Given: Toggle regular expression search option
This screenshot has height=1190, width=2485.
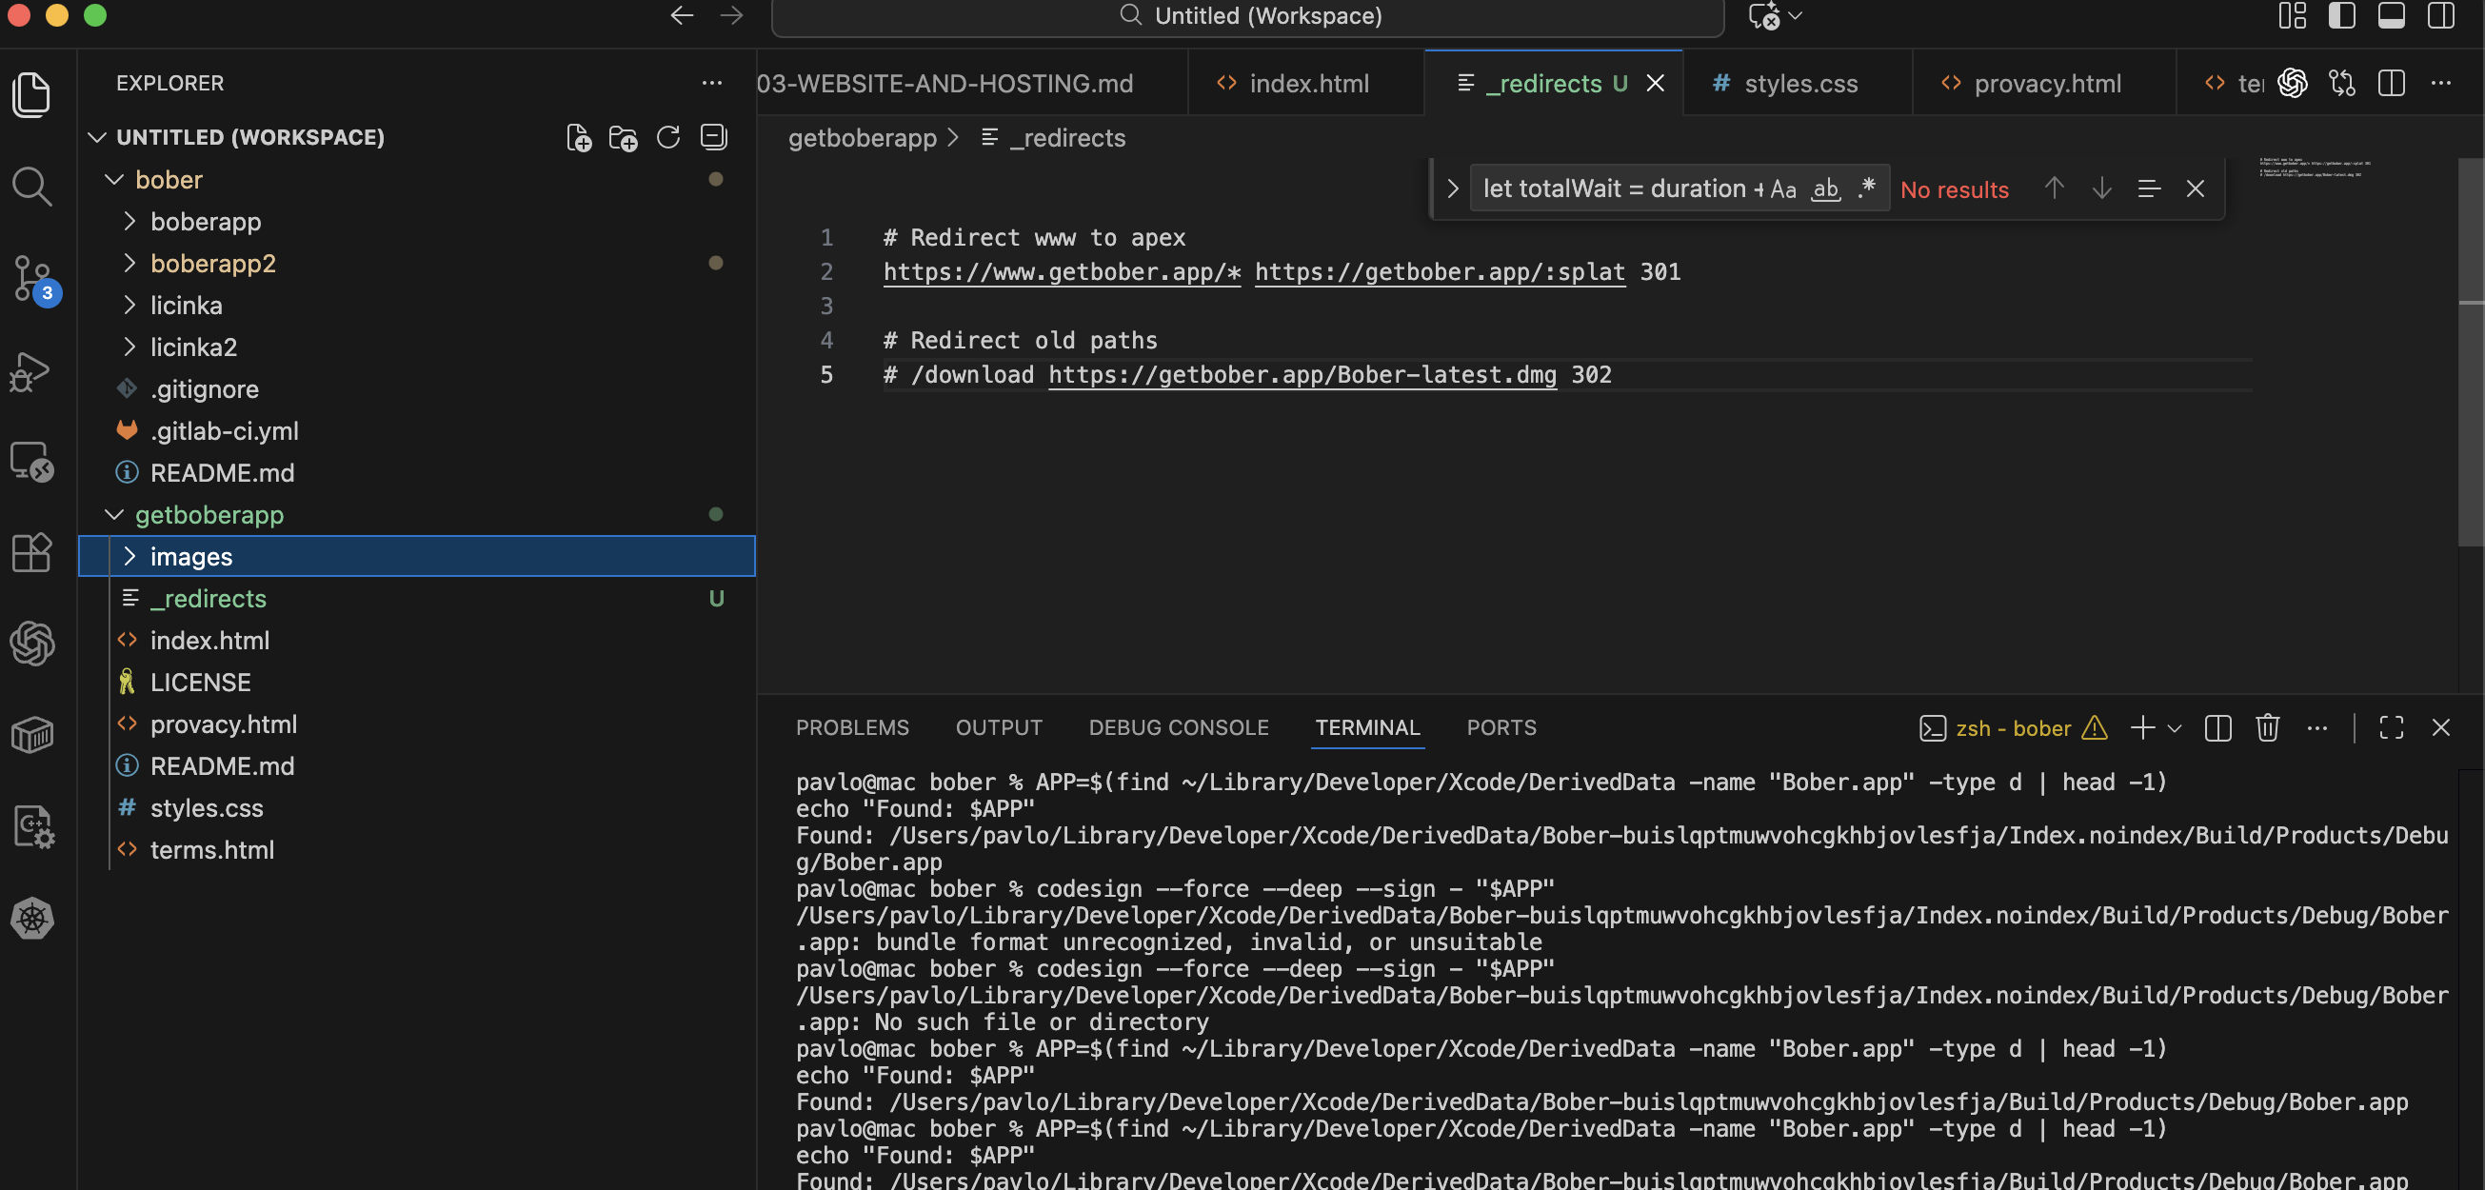Looking at the screenshot, I should coord(1867,189).
